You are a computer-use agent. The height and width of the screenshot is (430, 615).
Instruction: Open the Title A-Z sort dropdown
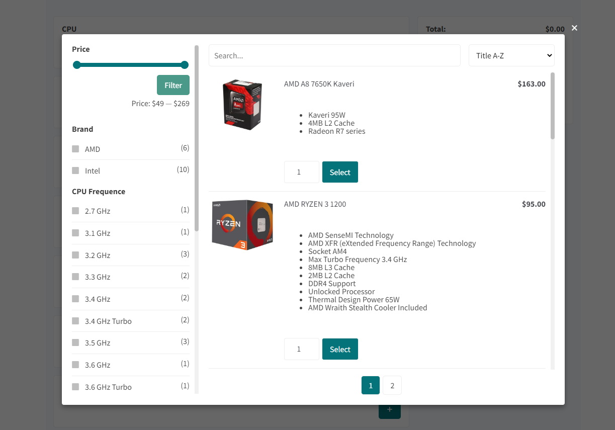(511, 55)
